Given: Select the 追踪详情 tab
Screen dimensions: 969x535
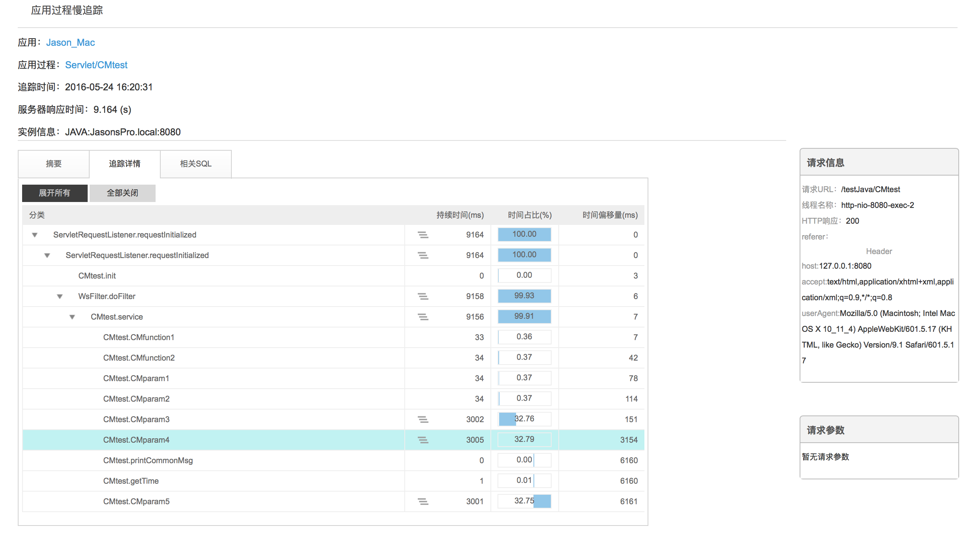Looking at the screenshot, I should [x=125, y=164].
